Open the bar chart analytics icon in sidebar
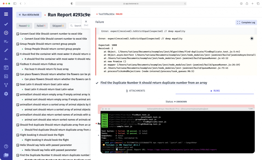This screenshot has width=262, height=160. tap(6, 76)
